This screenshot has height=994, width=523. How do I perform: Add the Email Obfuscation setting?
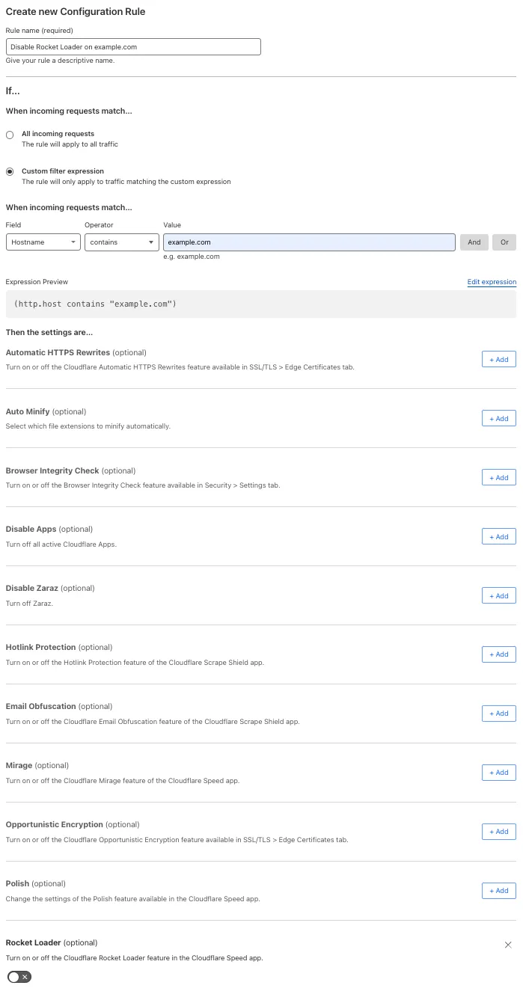pos(498,714)
